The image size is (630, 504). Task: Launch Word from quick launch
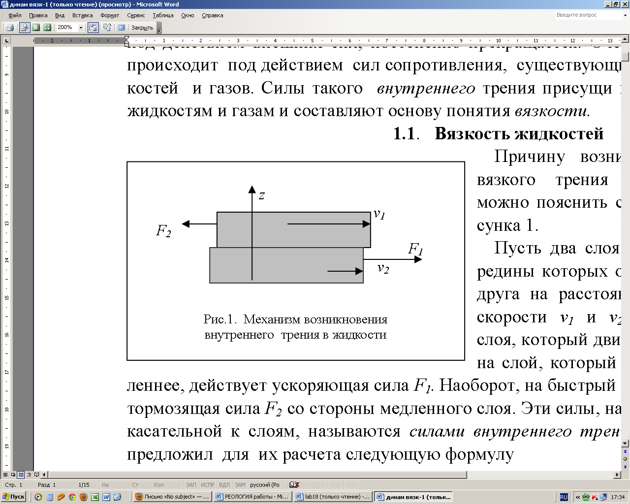[106, 497]
